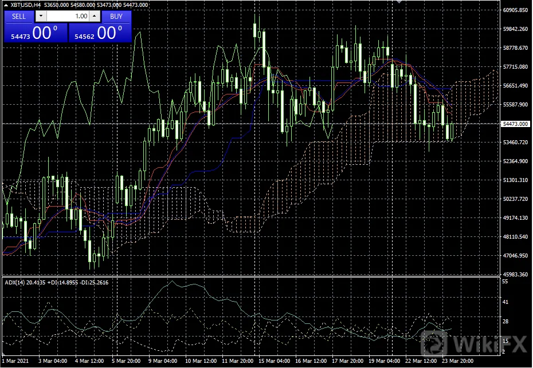Viewport: 533px width, 368px height.
Task: Click the 23 Mar 20:00 time label
Action: (457, 361)
